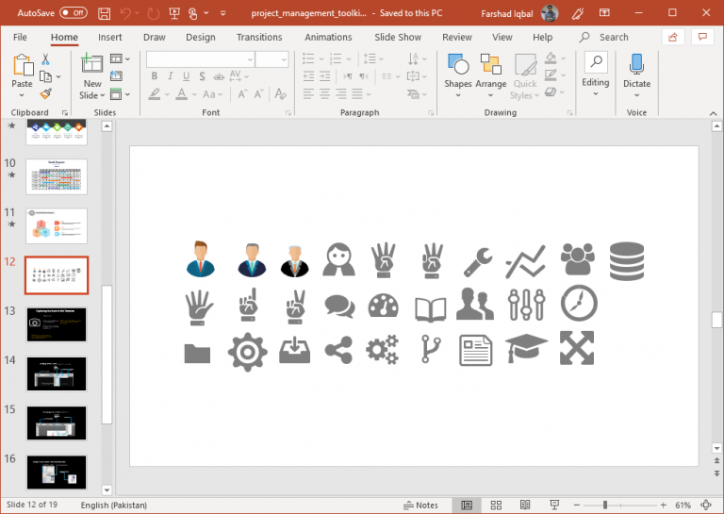The image size is (724, 514).
Task: Select the graduation cap icon on slide
Action: (x=526, y=348)
